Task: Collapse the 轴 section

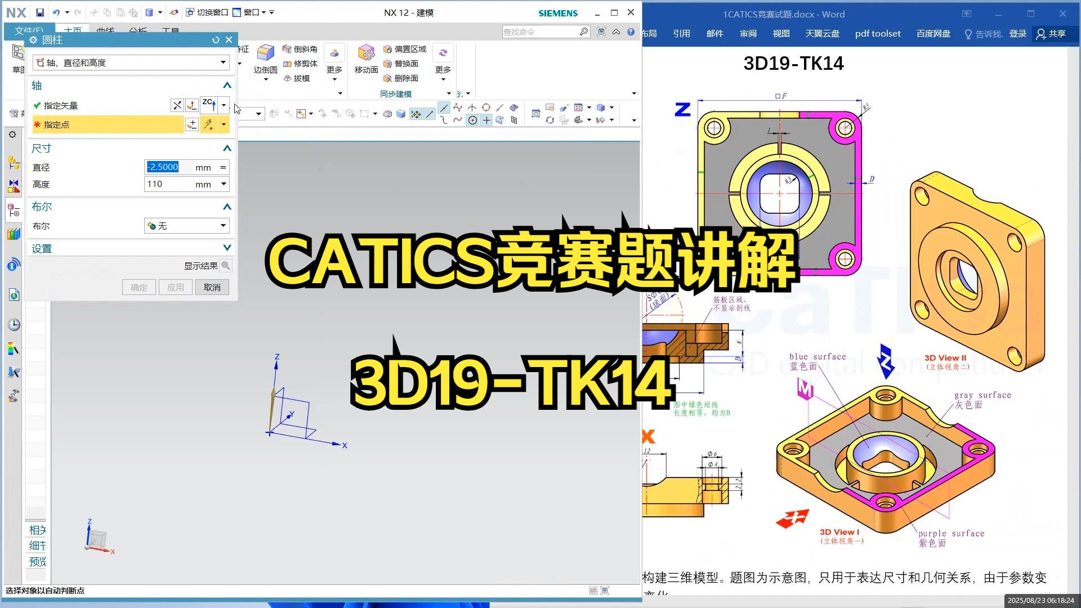Action: tap(227, 86)
